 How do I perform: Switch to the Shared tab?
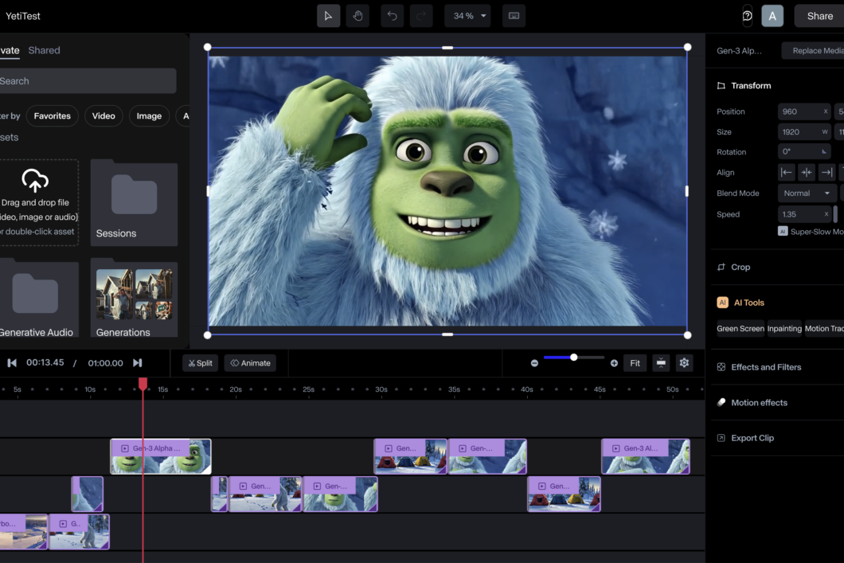click(44, 50)
